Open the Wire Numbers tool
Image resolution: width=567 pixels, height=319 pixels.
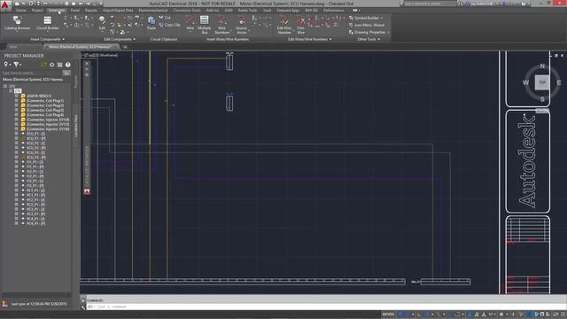pyautogui.click(x=222, y=25)
